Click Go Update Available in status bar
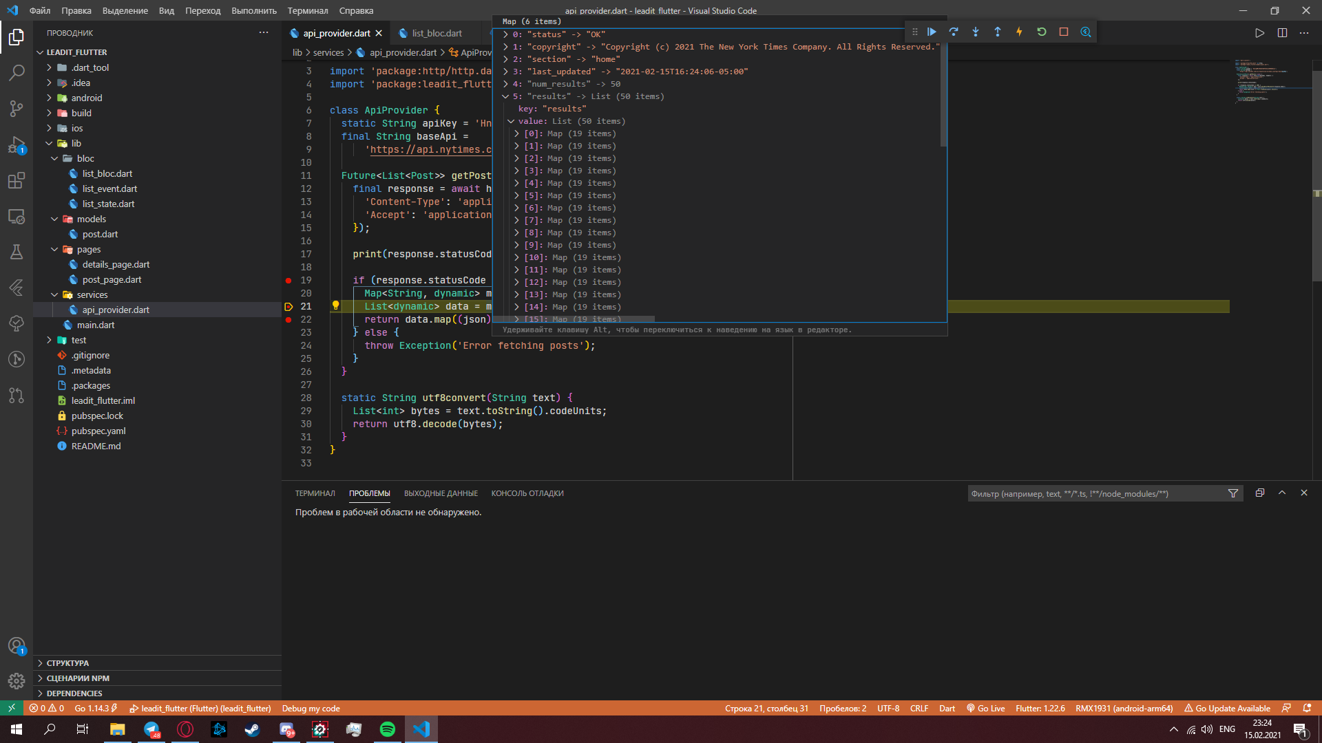 [1227, 708]
